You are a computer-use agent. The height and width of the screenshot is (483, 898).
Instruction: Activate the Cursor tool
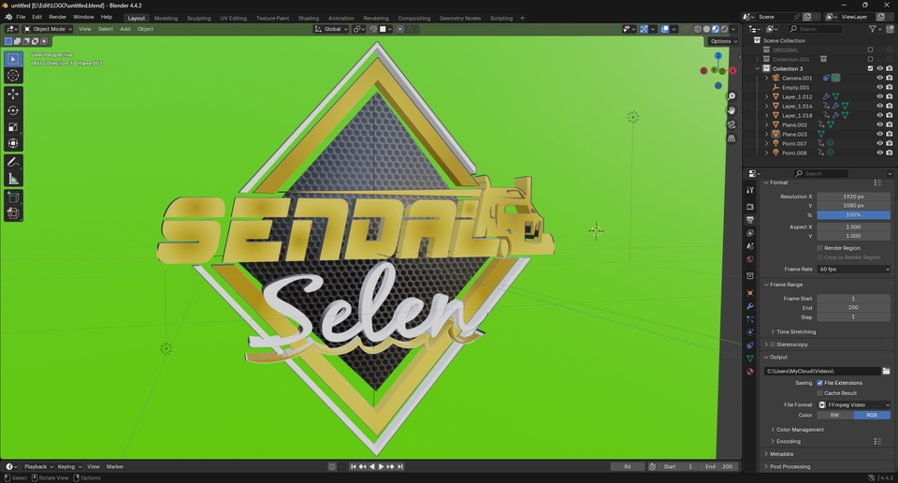click(13, 75)
